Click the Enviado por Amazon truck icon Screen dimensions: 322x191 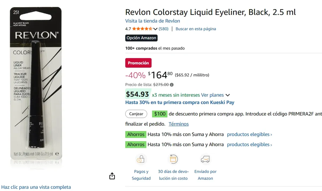click(205, 159)
